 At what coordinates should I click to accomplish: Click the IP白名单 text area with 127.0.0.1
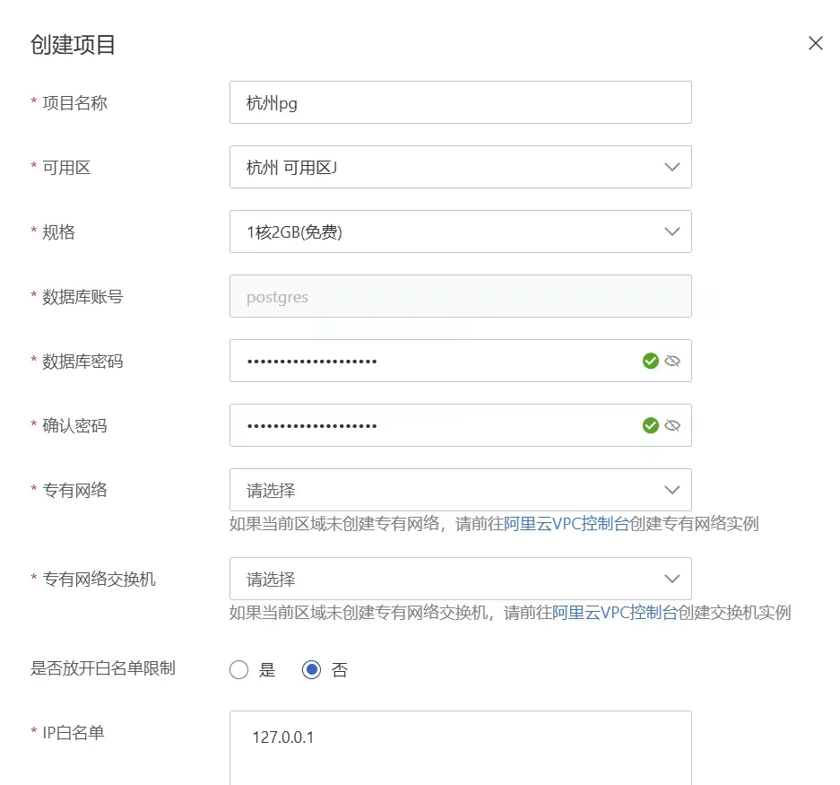coord(461,748)
